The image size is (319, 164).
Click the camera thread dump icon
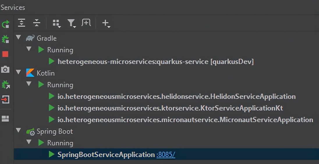tap(5, 69)
